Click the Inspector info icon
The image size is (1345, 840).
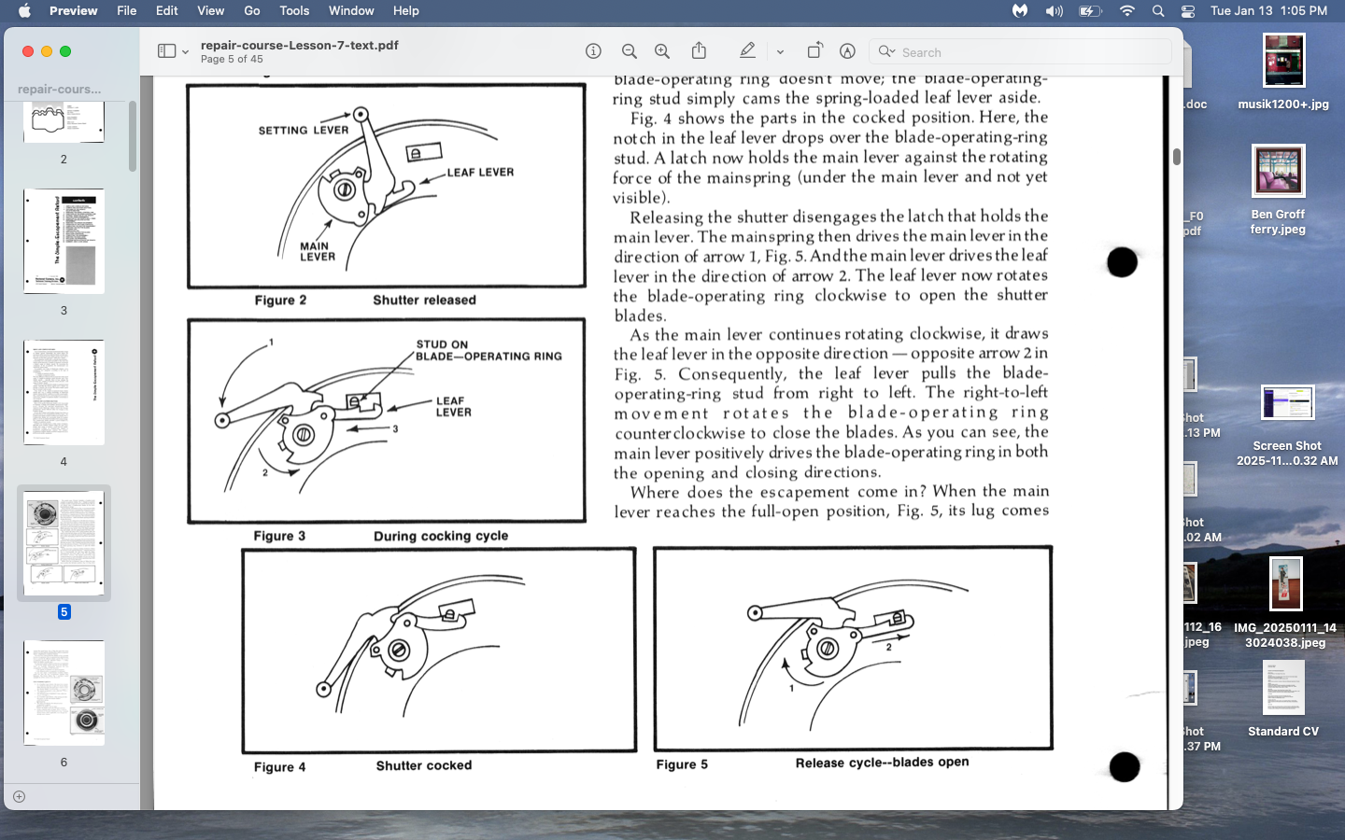pos(593,51)
